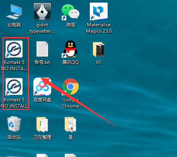Screen dimensions: 177x157
Task: Select the Kontakt 5 NO INSTA... shortcut icon
Action: coord(14,49)
